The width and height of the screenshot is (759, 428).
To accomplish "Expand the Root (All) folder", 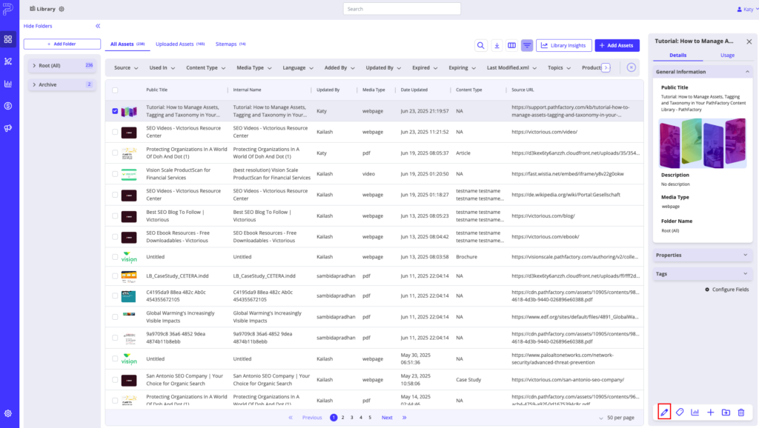I will click(x=34, y=65).
